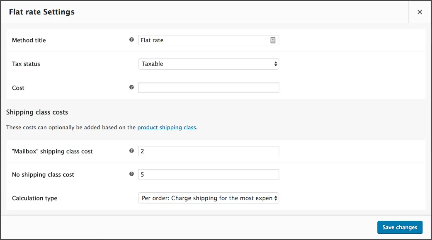Viewport: 432px width, 240px height.
Task: Open the Tax status dropdown
Action: point(208,64)
